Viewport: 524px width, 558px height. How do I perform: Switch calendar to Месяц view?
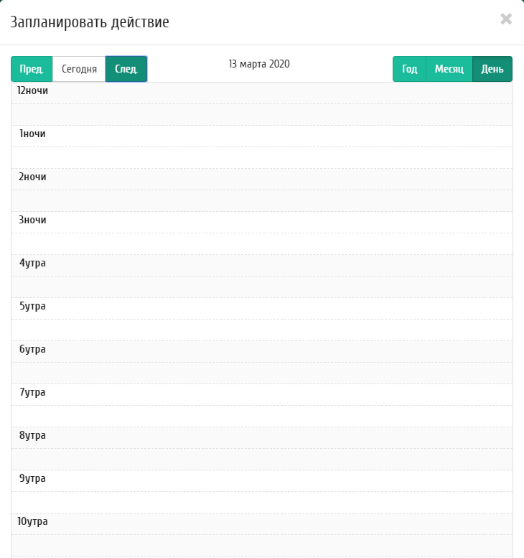[x=449, y=69]
